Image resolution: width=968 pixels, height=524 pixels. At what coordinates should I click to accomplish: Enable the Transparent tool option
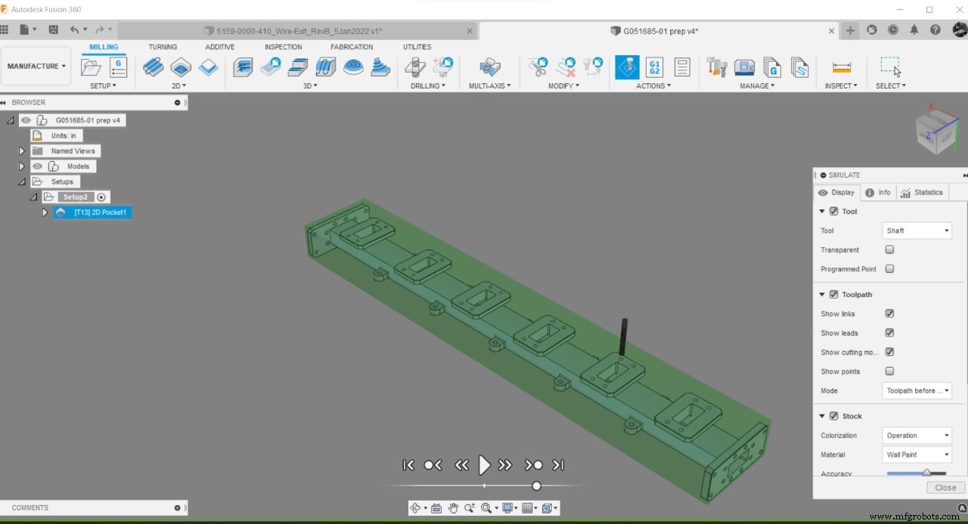click(889, 250)
